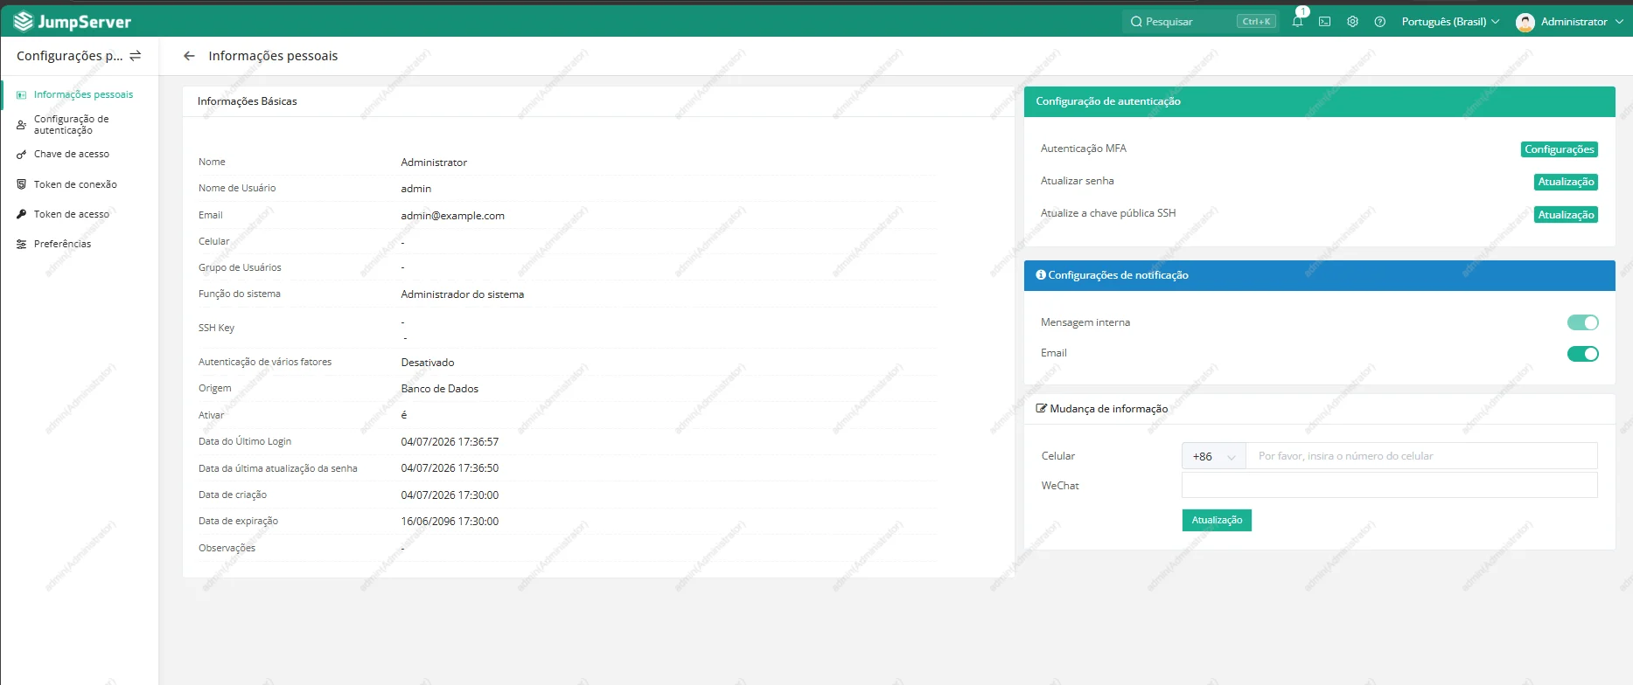Click Configurações button for Autenticação MFA
Screen dimensions: 1633x685
1560,149
